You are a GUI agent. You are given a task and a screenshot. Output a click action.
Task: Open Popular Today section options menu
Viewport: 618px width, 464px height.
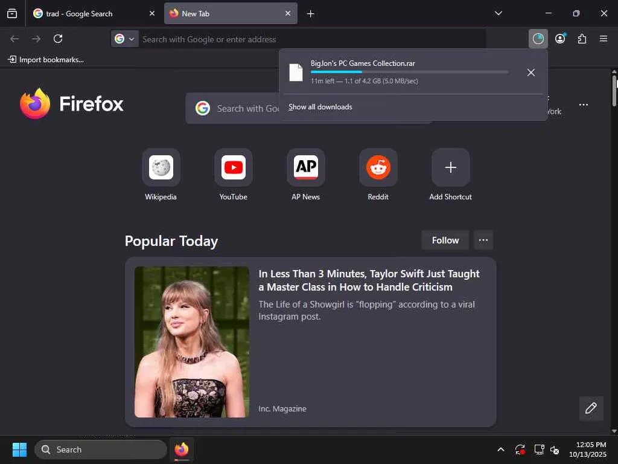(483, 240)
